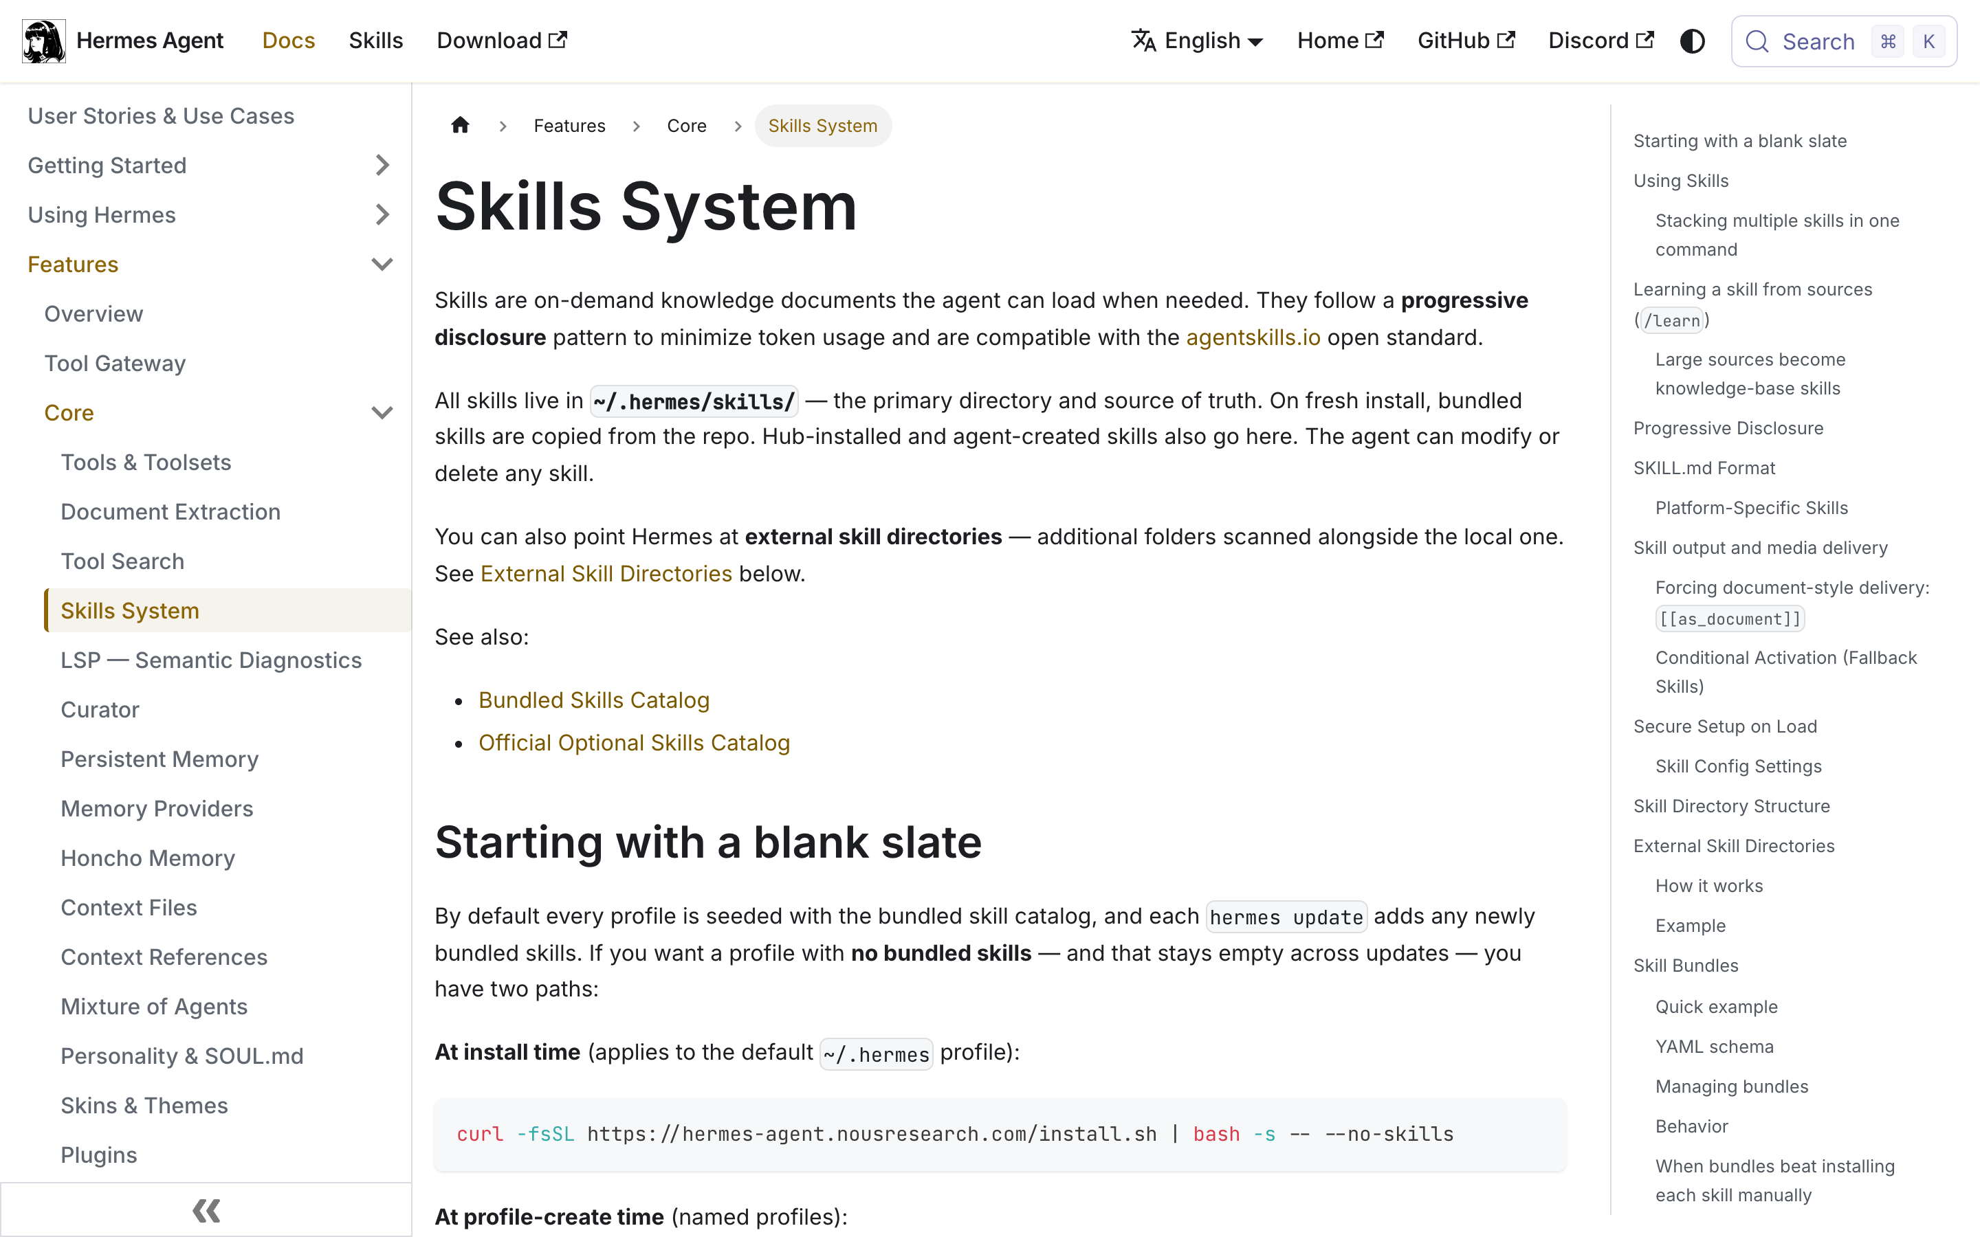The width and height of the screenshot is (1980, 1237).
Task: Click the Hermes Agent logo image
Action: coord(44,41)
